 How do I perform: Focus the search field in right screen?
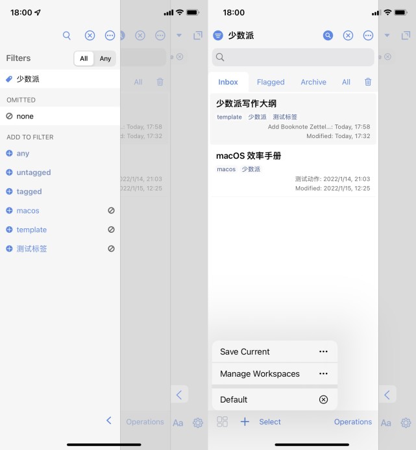293,57
